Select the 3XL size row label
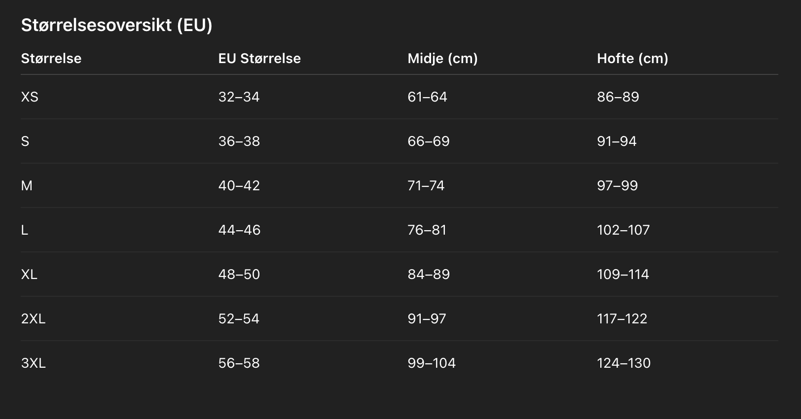Image resolution: width=801 pixels, height=419 pixels. [33, 363]
